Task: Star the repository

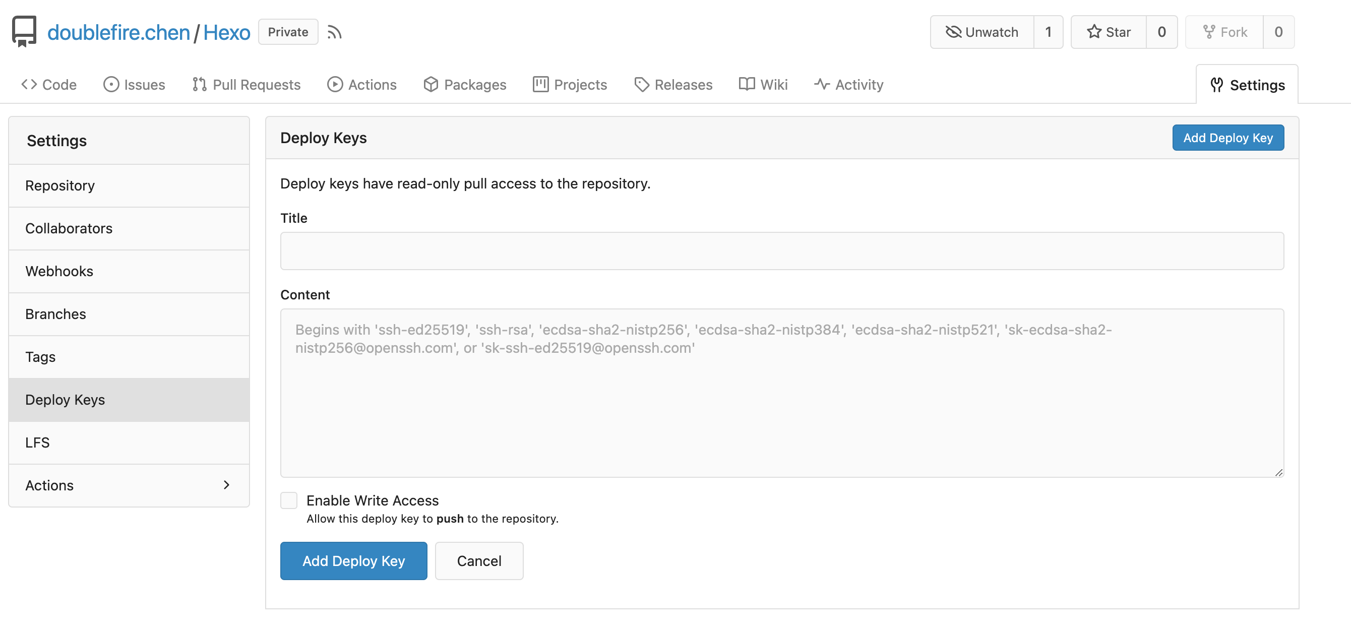Action: pyautogui.click(x=1108, y=33)
